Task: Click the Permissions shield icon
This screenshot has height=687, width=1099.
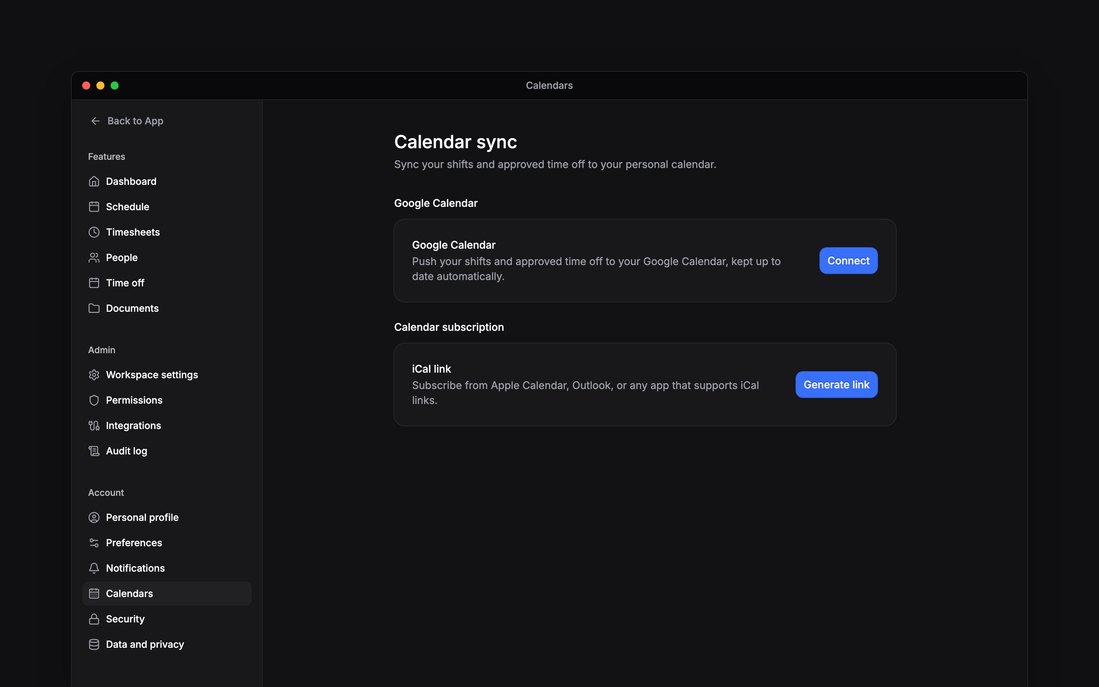Action: coord(94,400)
